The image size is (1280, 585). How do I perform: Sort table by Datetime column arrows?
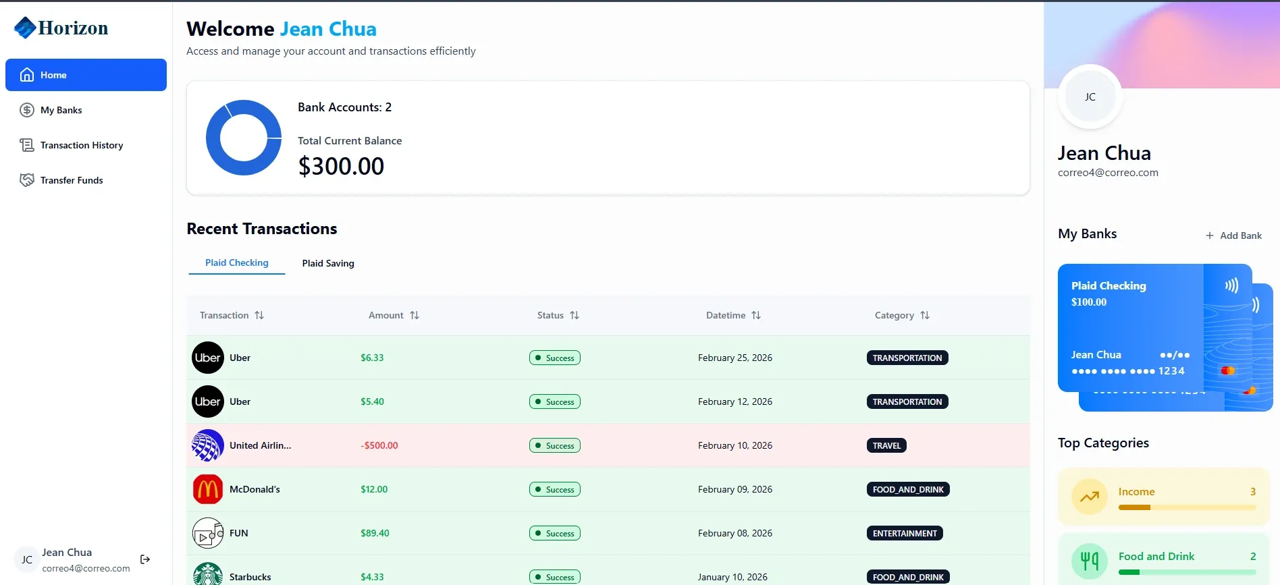(x=756, y=315)
